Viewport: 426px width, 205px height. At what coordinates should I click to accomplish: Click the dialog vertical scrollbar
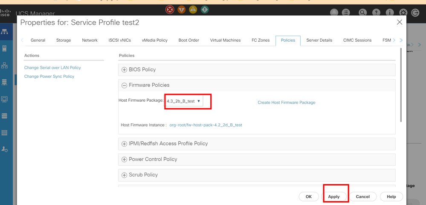tap(401, 85)
